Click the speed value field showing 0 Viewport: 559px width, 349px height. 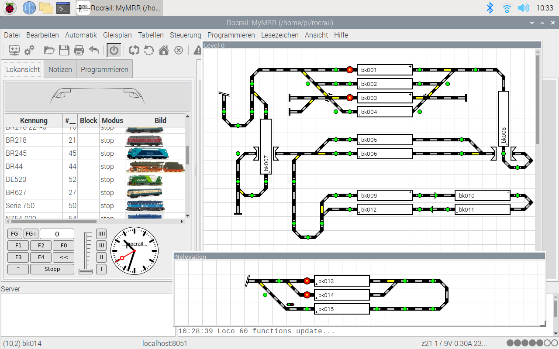pyautogui.click(x=57, y=234)
